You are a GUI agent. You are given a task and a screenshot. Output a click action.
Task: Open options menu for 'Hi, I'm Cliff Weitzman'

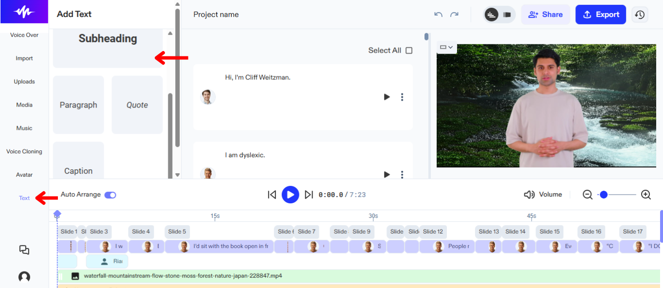tap(402, 97)
